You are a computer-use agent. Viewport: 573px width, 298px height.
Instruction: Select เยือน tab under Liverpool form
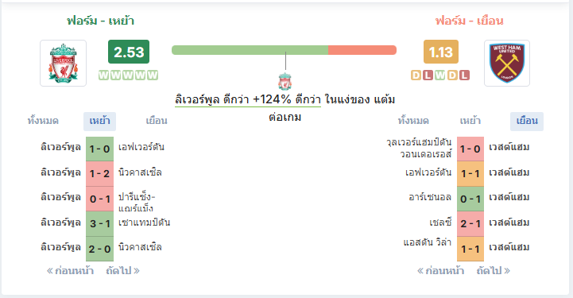point(157,121)
